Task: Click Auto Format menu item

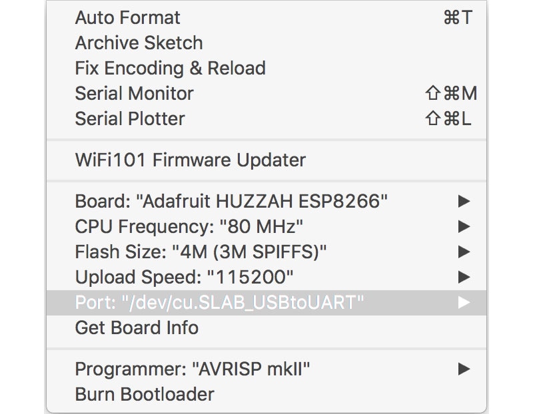Action: coord(128,18)
